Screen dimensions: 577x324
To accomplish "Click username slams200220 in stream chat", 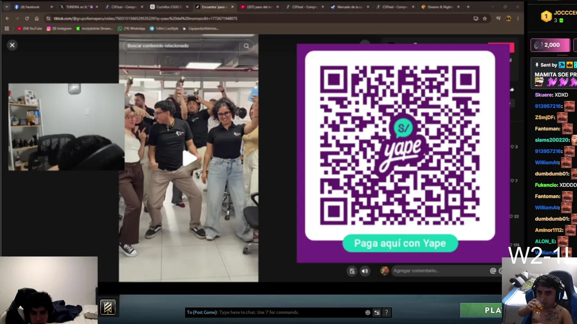I will tap(552, 140).
